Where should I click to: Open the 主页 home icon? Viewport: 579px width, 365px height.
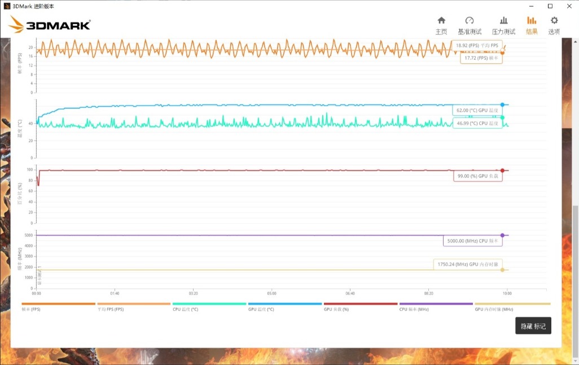click(x=441, y=21)
